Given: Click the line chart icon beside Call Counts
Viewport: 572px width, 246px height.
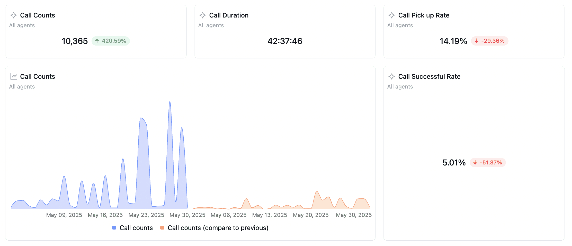Looking at the screenshot, I should point(14,76).
